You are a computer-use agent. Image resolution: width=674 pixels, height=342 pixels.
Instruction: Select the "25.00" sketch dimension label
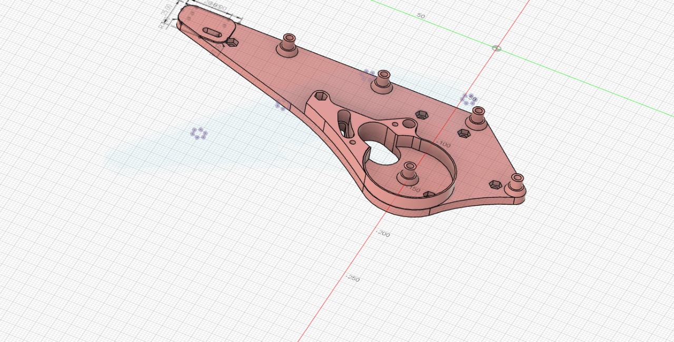(167, 11)
